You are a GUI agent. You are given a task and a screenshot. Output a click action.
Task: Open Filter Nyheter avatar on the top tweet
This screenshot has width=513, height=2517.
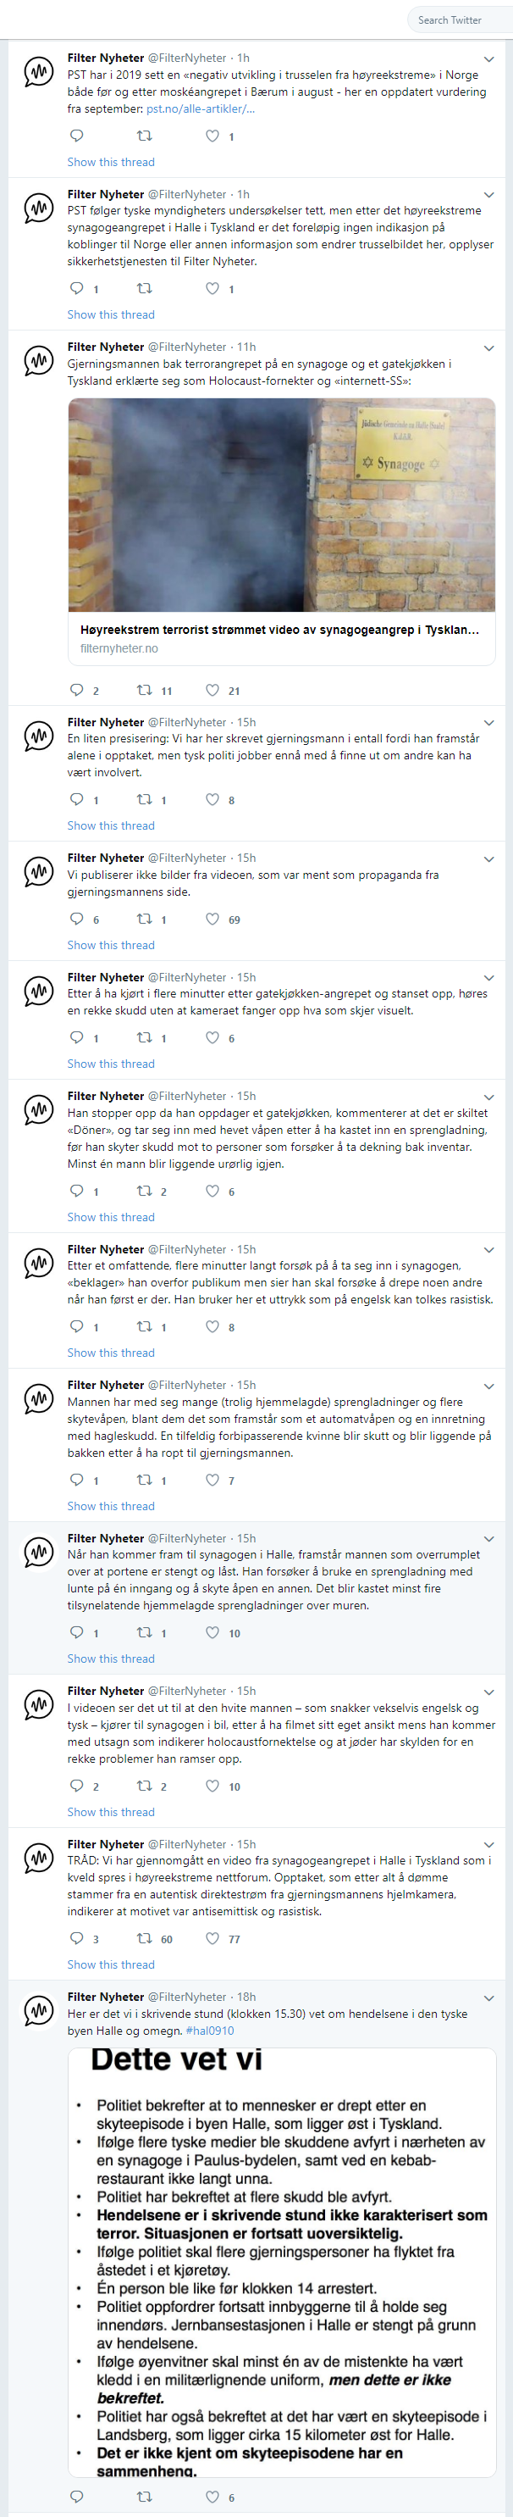click(39, 71)
